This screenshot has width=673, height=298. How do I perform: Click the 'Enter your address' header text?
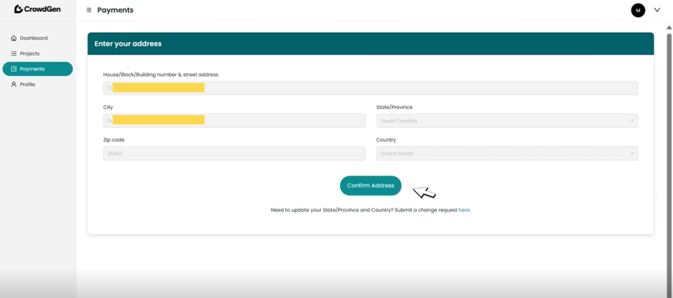[128, 44]
